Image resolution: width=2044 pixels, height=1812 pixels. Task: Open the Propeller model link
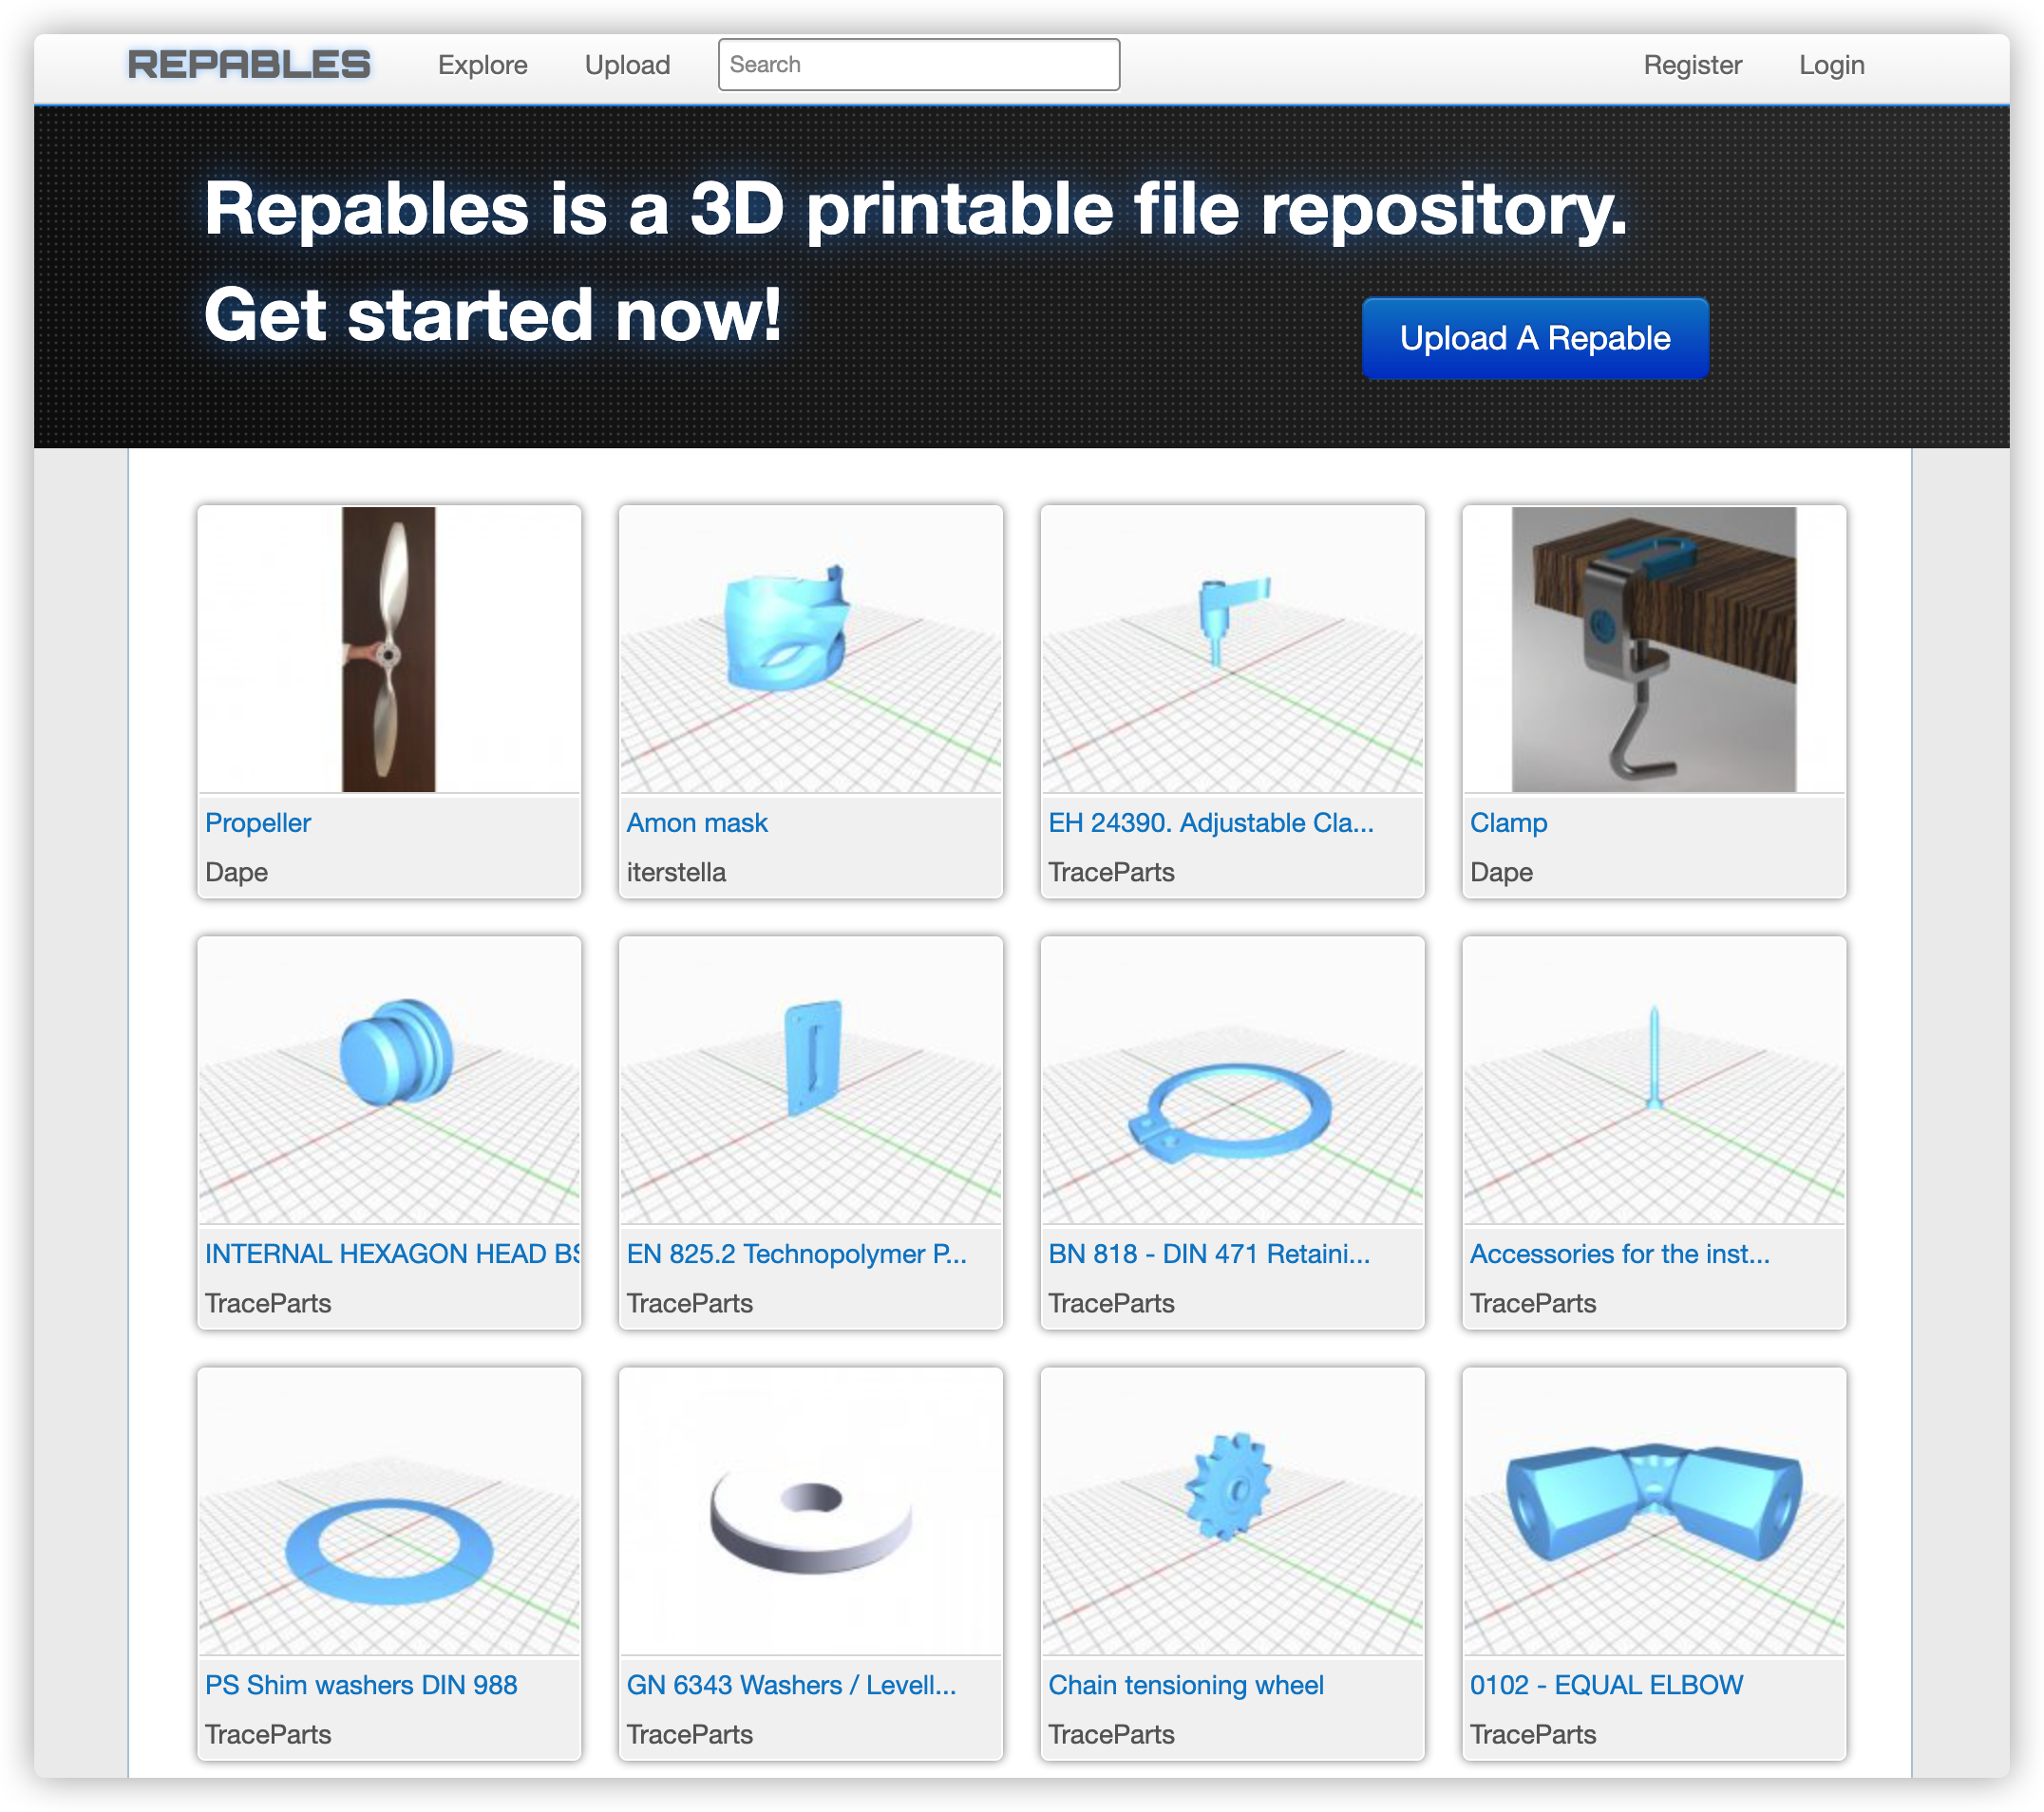(x=258, y=823)
